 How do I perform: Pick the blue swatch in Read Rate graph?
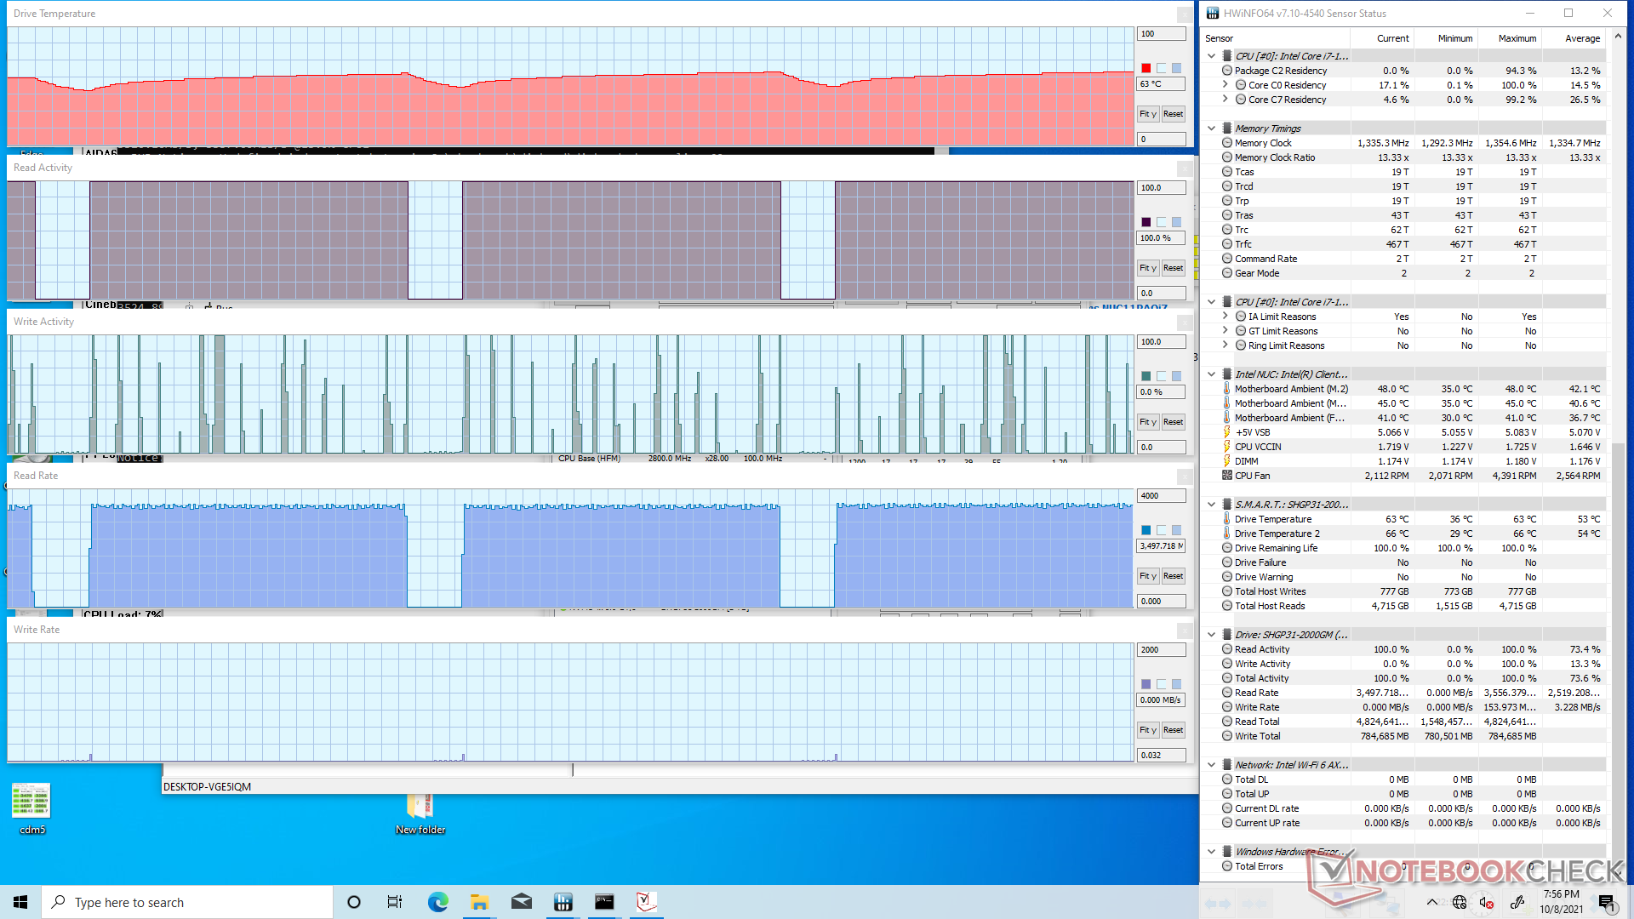(1146, 530)
